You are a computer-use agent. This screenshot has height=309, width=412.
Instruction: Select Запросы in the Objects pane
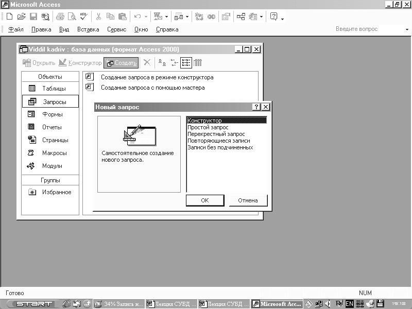tap(50, 101)
